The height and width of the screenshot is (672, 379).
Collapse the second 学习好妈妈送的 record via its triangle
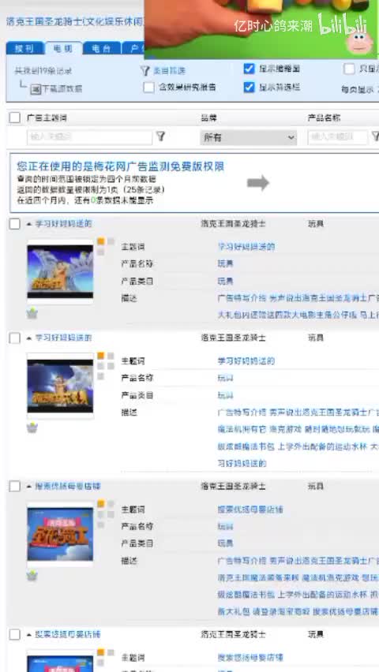point(29,338)
